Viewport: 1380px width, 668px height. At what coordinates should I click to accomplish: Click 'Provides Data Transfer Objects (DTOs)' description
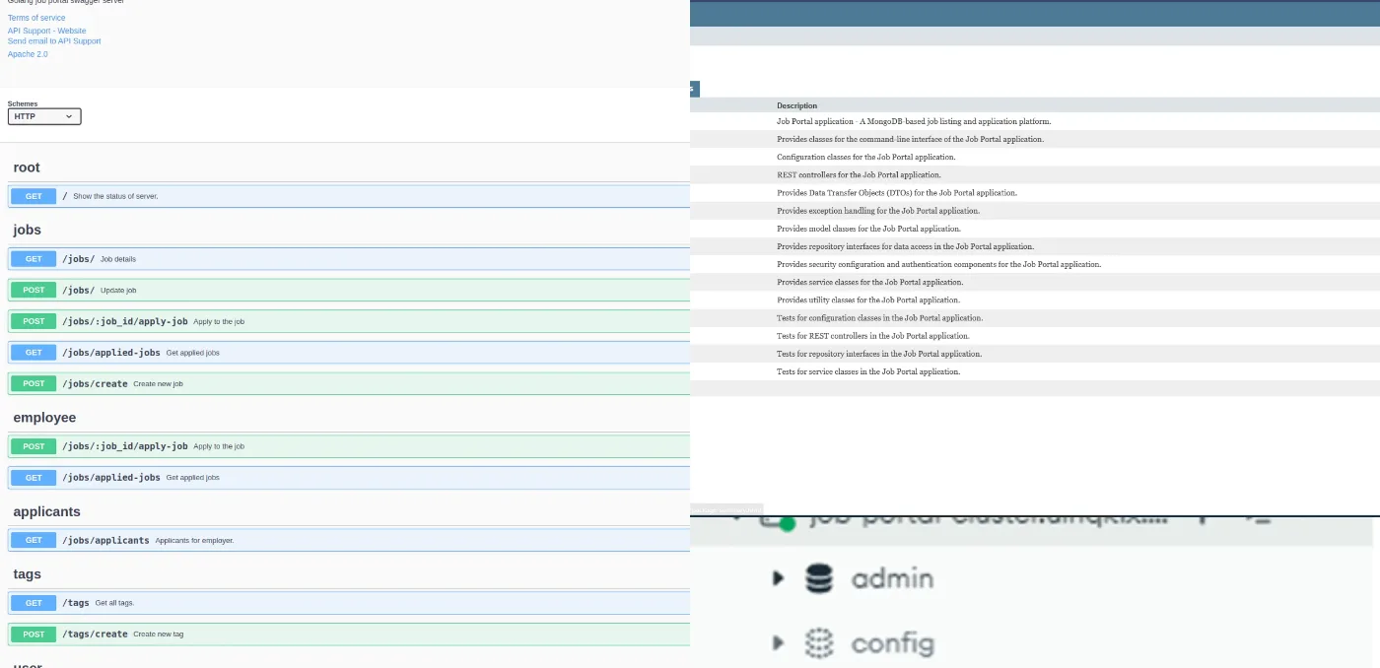pyautogui.click(x=897, y=193)
